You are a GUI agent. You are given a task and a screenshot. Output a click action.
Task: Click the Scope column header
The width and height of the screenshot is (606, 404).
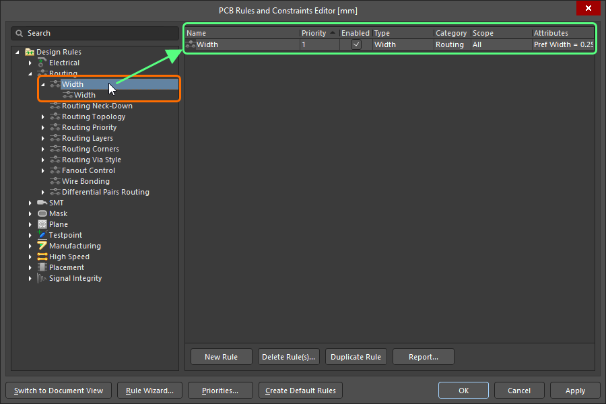501,33
